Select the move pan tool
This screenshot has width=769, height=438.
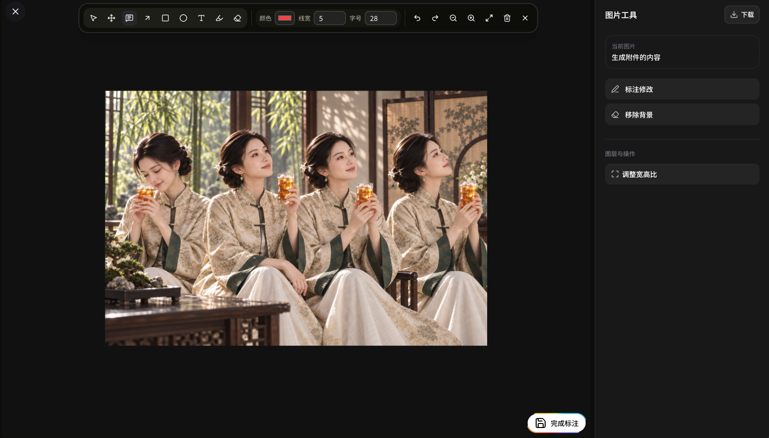coord(111,18)
